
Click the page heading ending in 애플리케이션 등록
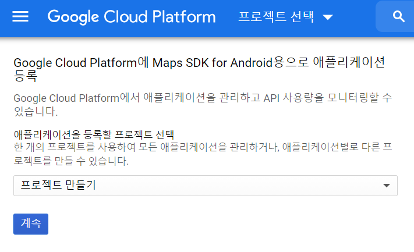coord(199,69)
